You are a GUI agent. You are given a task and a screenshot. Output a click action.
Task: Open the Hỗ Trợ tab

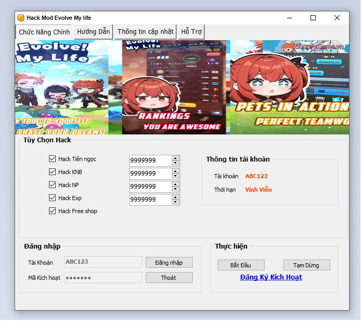191,32
